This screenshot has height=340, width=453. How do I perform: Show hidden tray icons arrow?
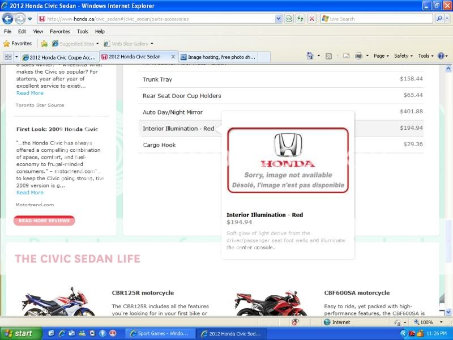click(x=403, y=333)
